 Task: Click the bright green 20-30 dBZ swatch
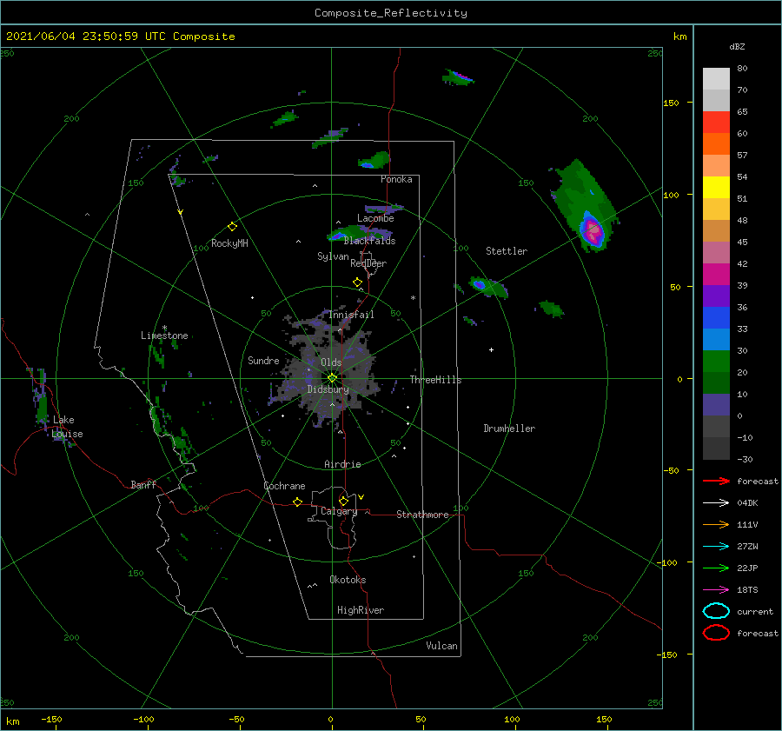coord(716,362)
